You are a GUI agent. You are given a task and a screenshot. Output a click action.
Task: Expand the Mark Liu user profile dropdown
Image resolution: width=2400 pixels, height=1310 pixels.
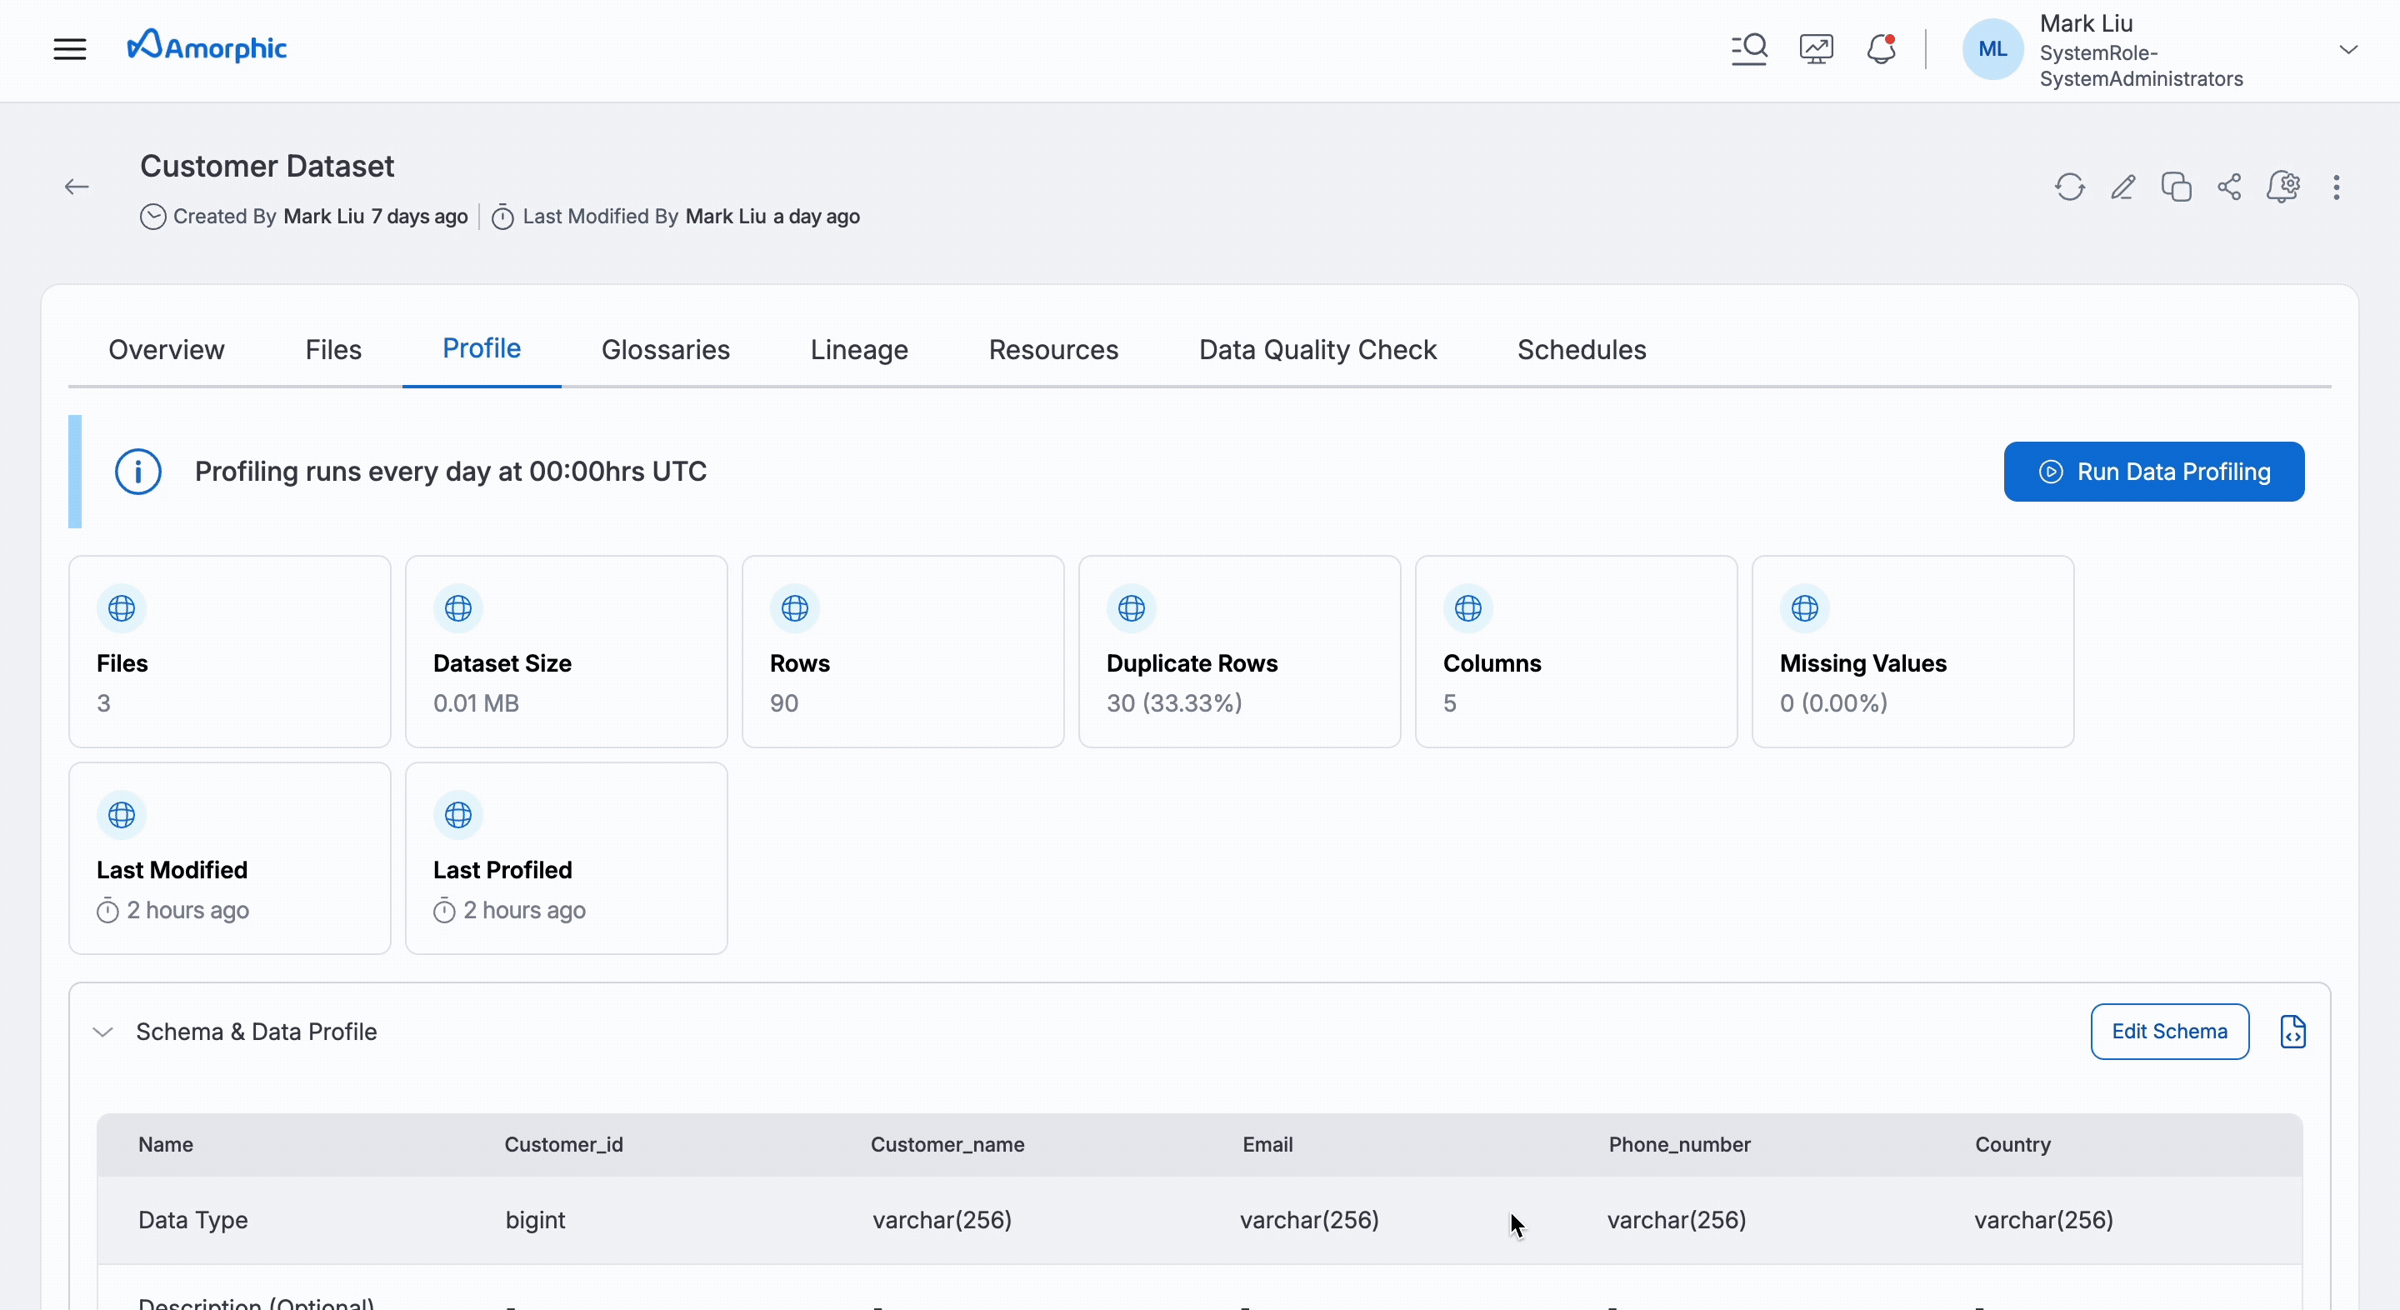pyautogui.click(x=2347, y=49)
